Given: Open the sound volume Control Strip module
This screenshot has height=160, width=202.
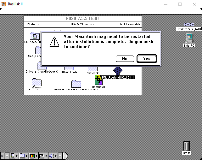Looking at the screenshot, I should coord(53,156).
